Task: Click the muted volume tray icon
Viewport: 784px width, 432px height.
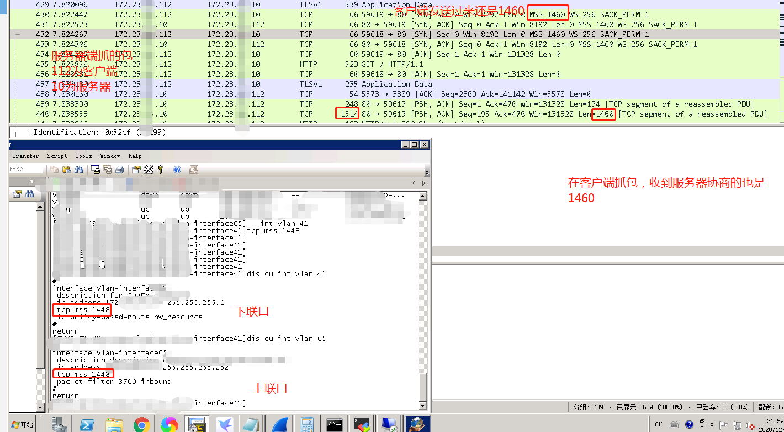Action: point(751,425)
